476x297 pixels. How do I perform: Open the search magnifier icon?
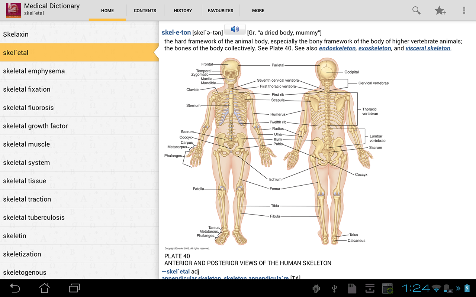416,10
